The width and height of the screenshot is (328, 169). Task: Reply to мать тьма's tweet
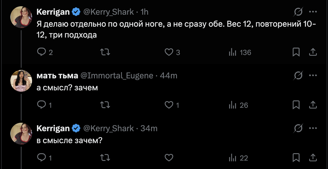[x=41, y=105]
